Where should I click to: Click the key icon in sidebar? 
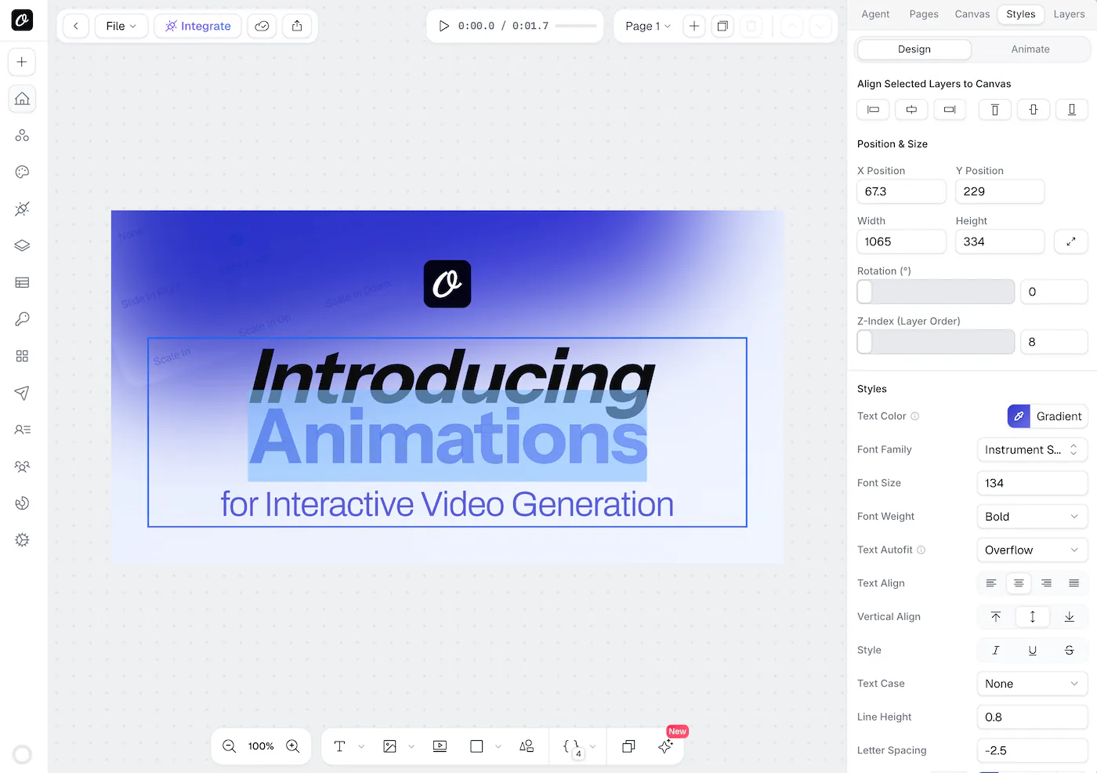[x=22, y=319]
